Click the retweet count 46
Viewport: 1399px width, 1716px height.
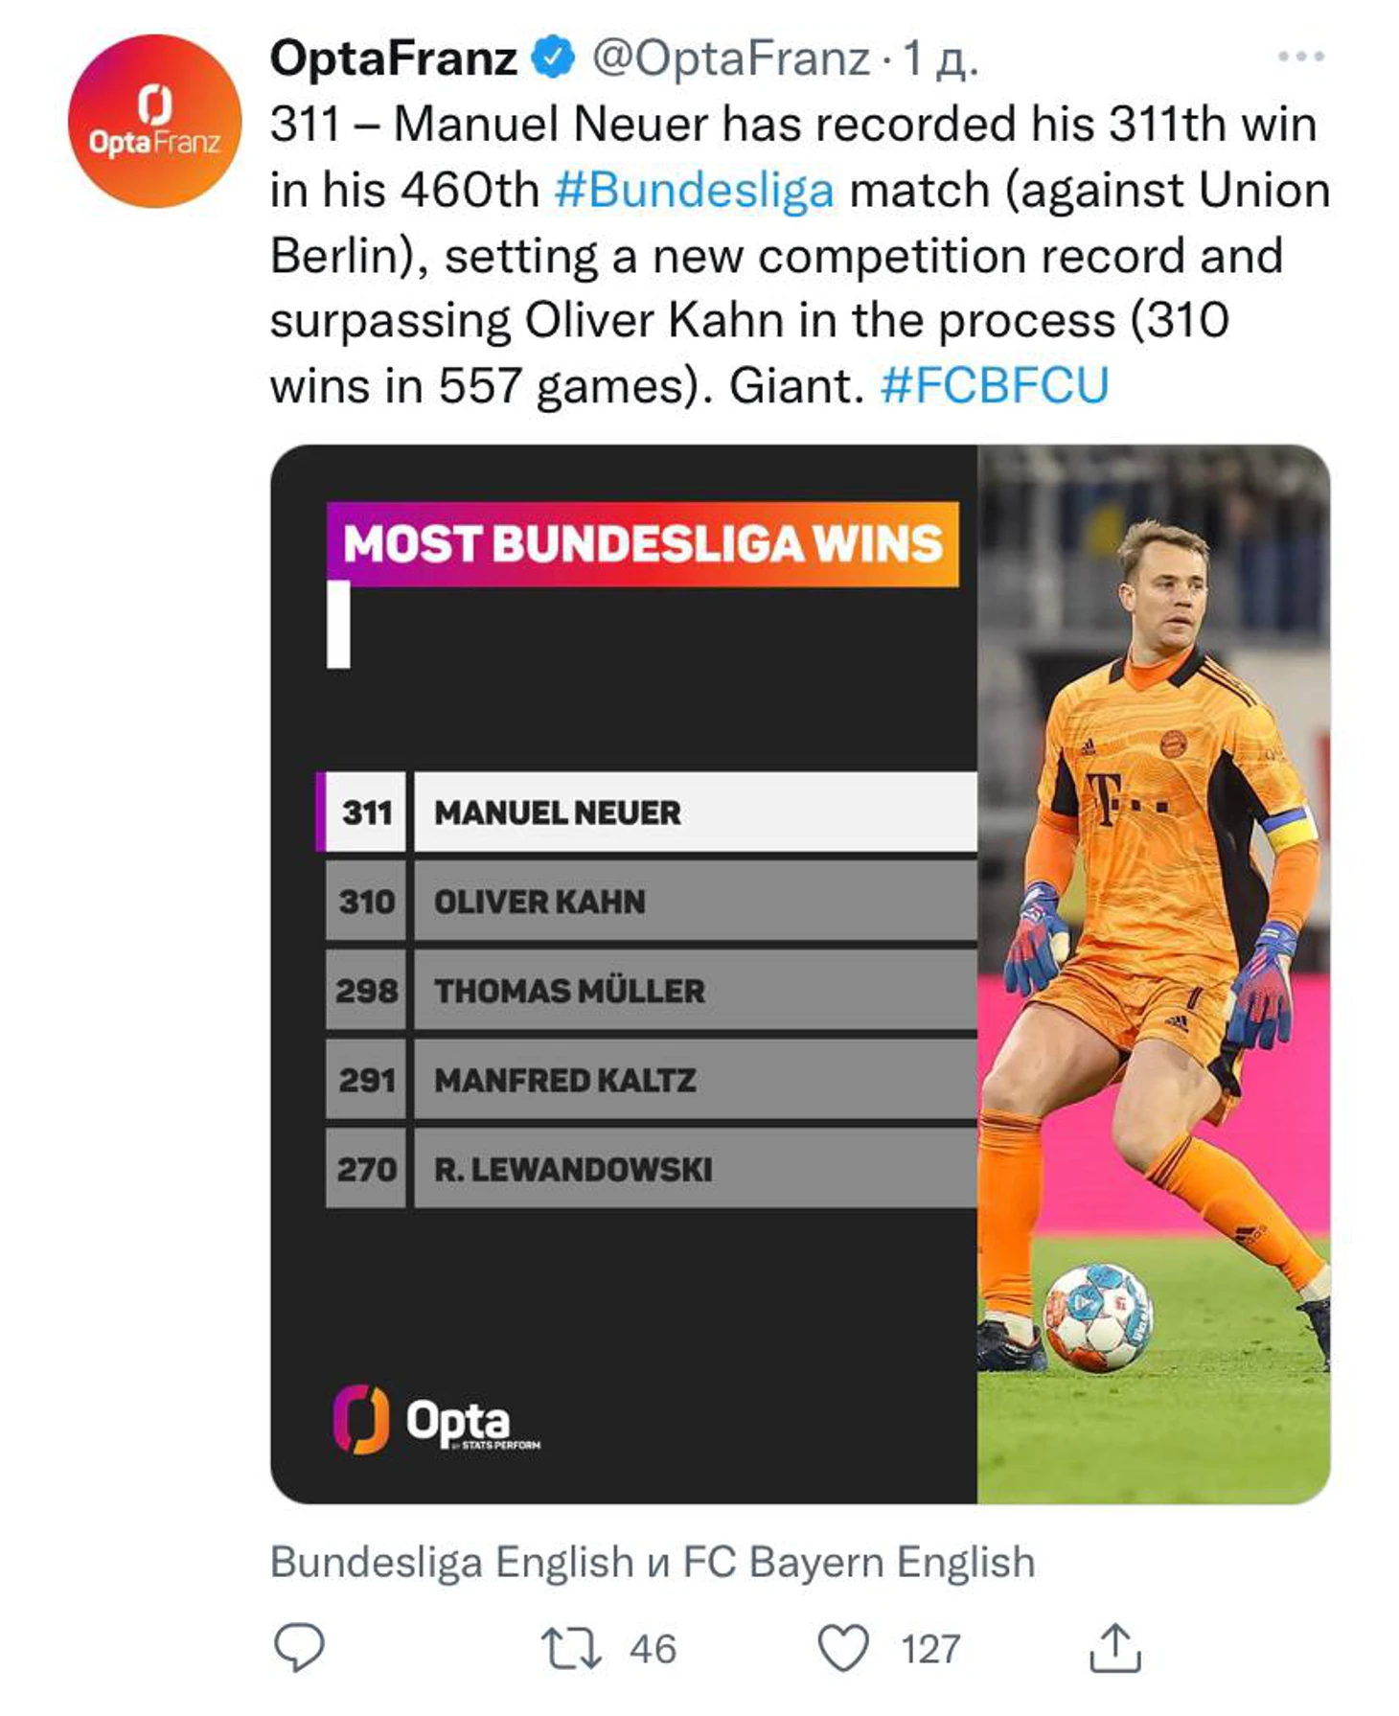pos(653,1649)
